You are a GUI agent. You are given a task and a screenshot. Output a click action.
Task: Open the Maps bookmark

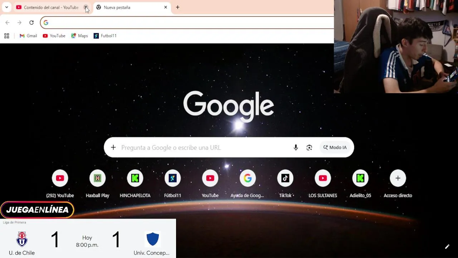[79, 36]
